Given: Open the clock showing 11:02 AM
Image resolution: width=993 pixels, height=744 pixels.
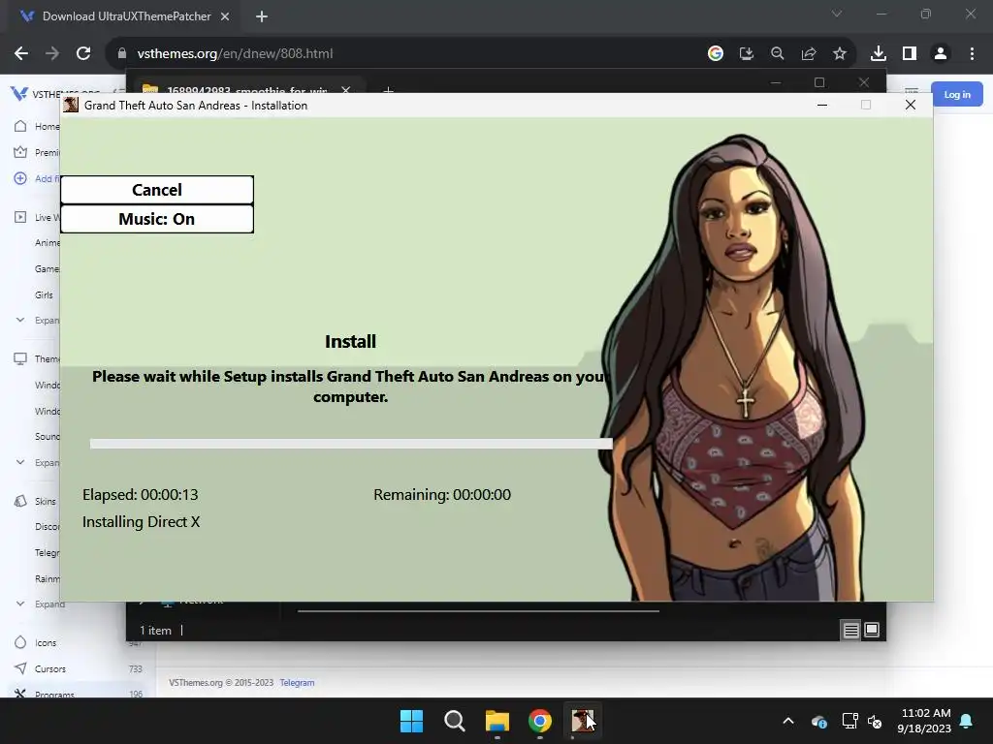Looking at the screenshot, I should (x=924, y=721).
